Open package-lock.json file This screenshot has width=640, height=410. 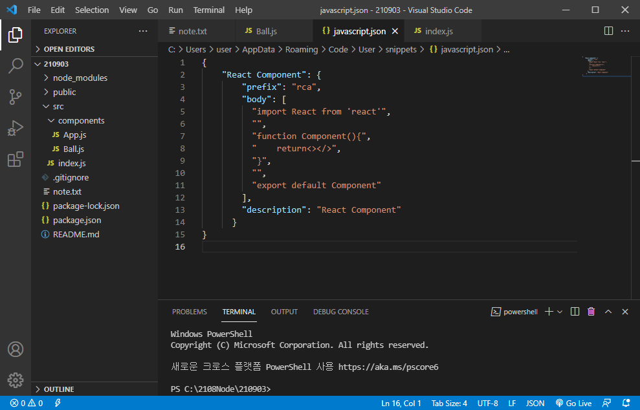click(x=94, y=206)
